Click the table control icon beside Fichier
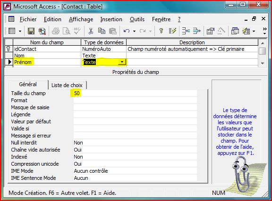 click(x=11, y=19)
